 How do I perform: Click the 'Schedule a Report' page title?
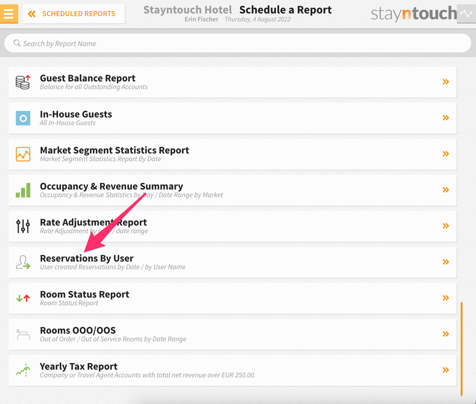click(286, 10)
